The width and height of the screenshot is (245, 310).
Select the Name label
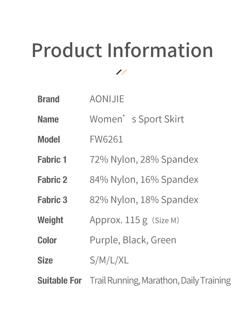48,119
